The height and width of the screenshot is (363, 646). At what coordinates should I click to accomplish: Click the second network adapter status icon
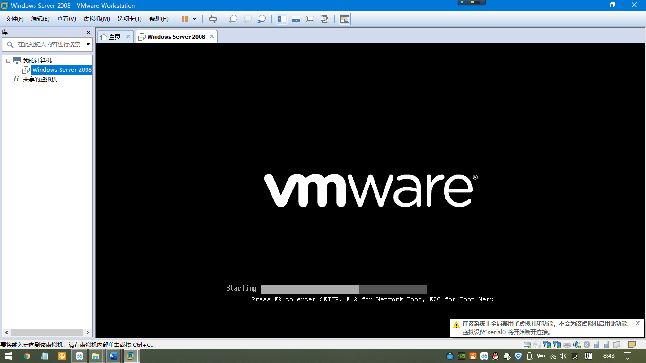tap(557, 345)
